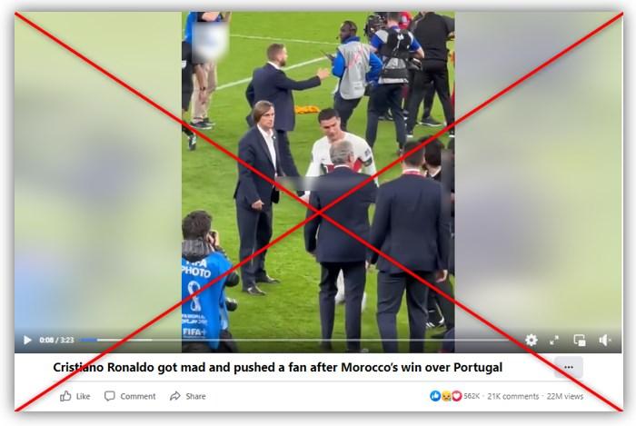
Task: Click the speech bubble Comment icon
Action: tap(110, 396)
